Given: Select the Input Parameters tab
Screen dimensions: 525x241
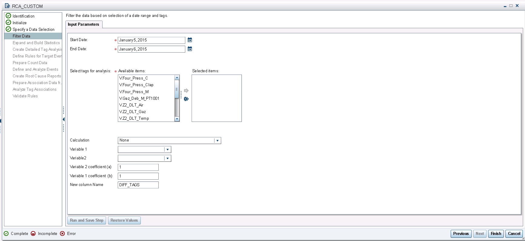Looking at the screenshot, I should [x=84, y=24].
